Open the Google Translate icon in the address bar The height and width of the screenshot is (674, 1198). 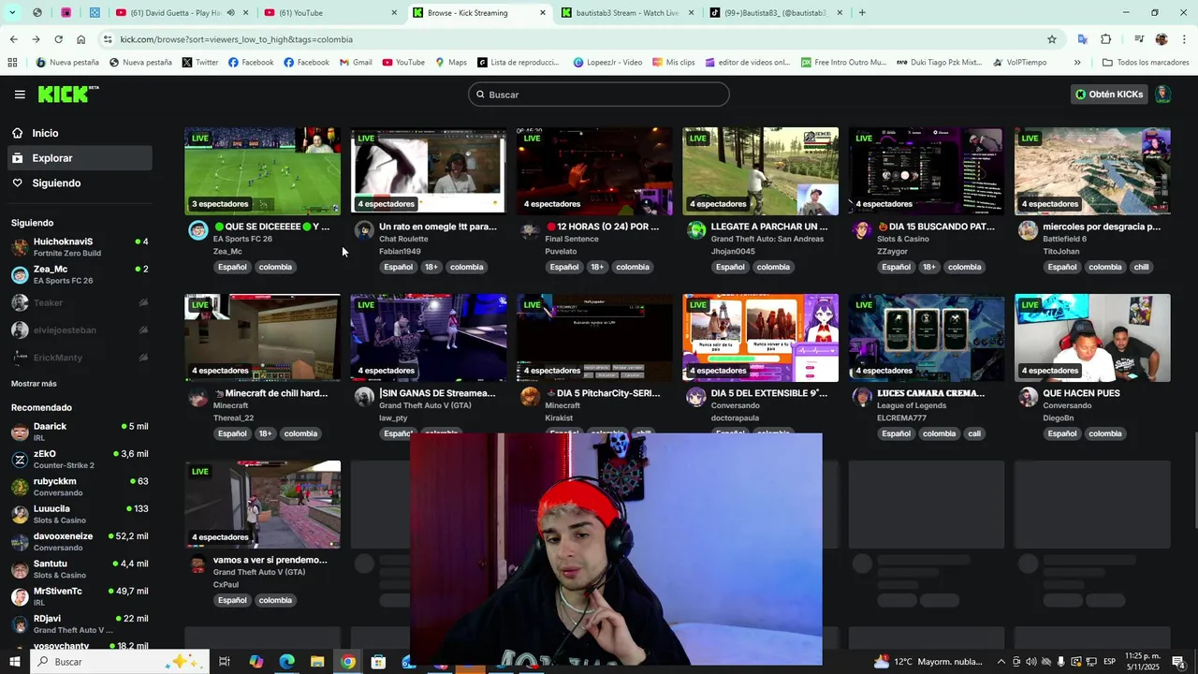click(x=1082, y=39)
